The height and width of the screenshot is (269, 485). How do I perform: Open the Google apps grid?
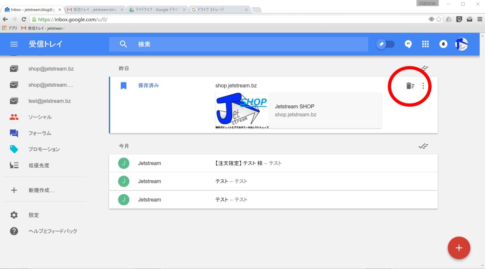point(426,44)
